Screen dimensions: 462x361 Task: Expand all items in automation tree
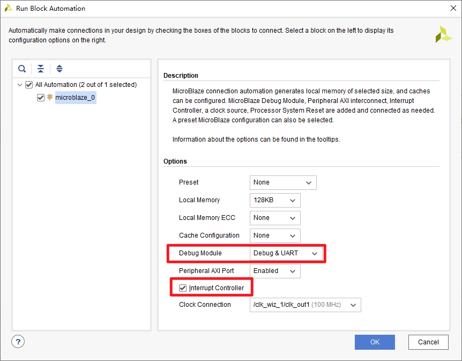click(59, 69)
